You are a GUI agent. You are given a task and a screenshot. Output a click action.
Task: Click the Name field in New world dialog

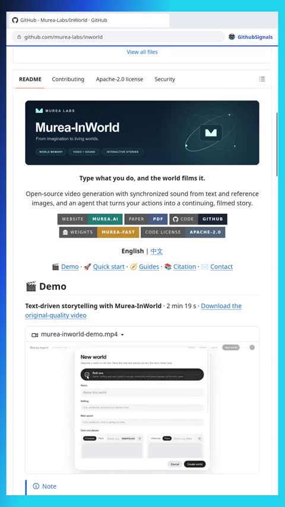pos(142,392)
